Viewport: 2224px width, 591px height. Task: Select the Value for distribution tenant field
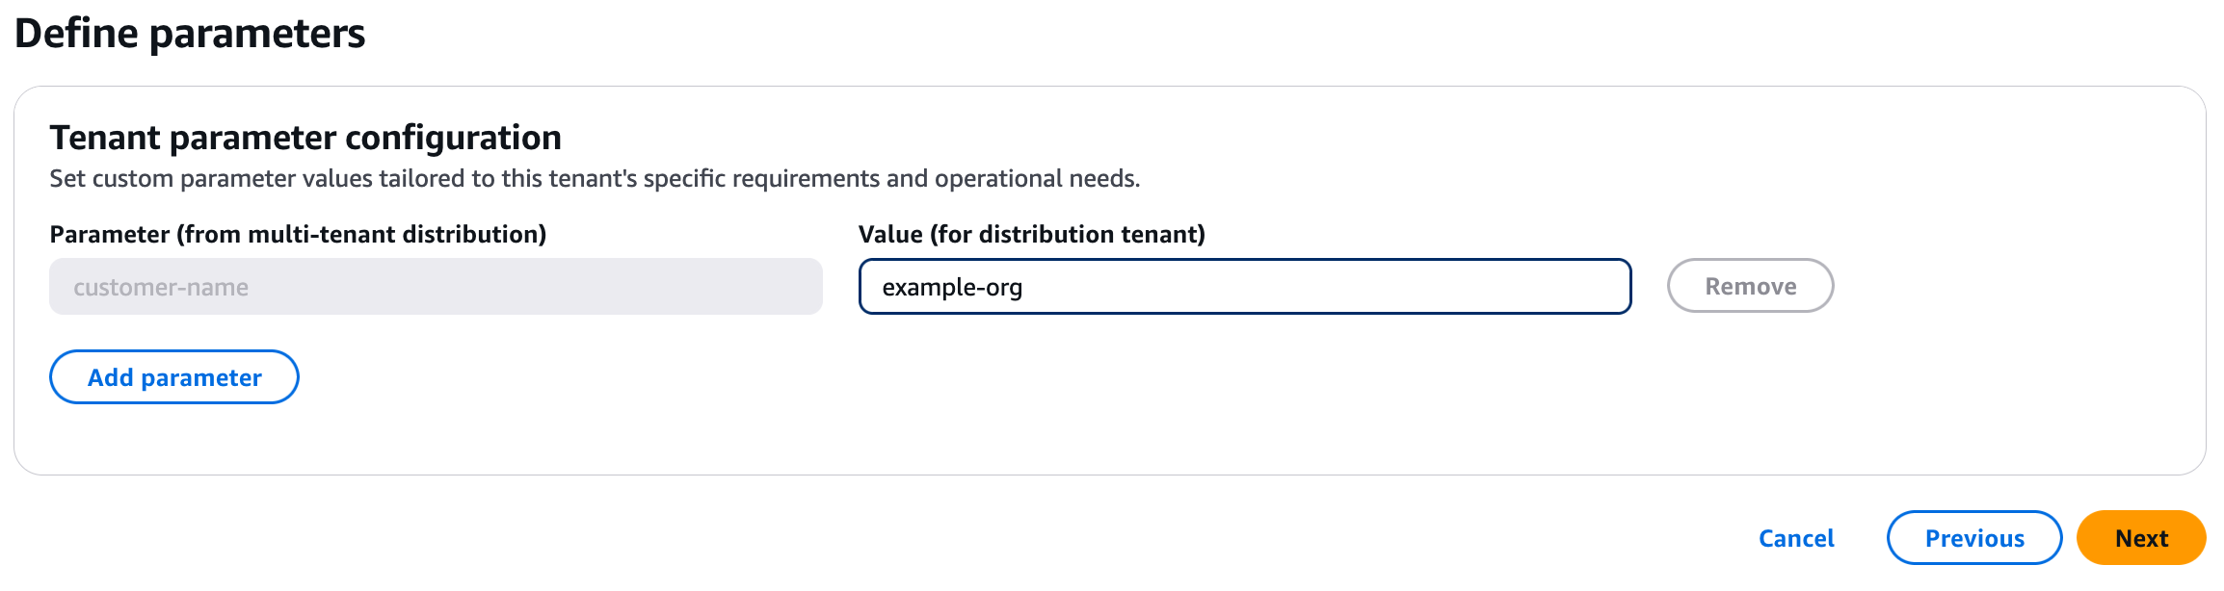pos(1243,286)
